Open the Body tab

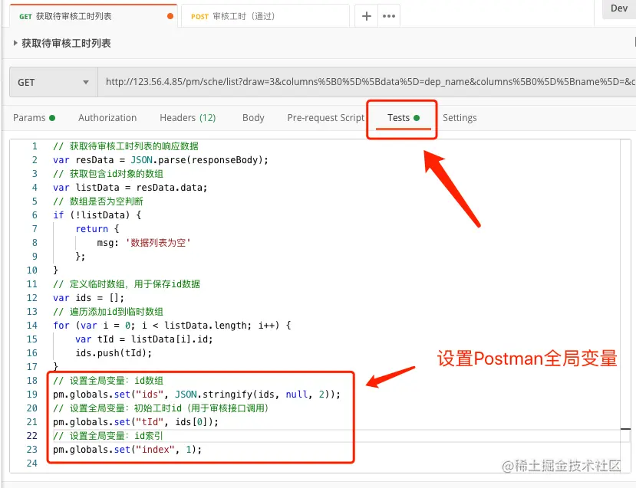click(253, 118)
